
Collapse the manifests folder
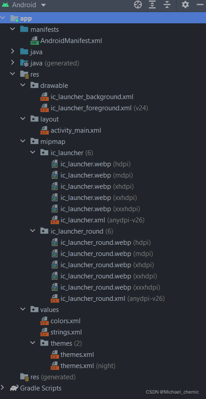[x=13, y=29]
